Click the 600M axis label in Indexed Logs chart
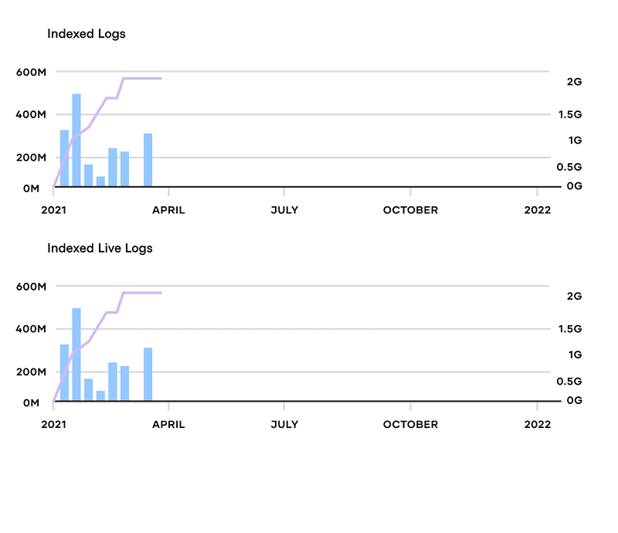The height and width of the screenshot is (533, 618). coord(32,72)
